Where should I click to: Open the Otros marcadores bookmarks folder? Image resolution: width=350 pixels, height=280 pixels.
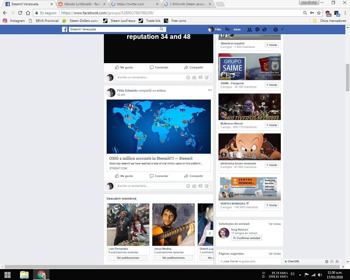pos(329,21)
